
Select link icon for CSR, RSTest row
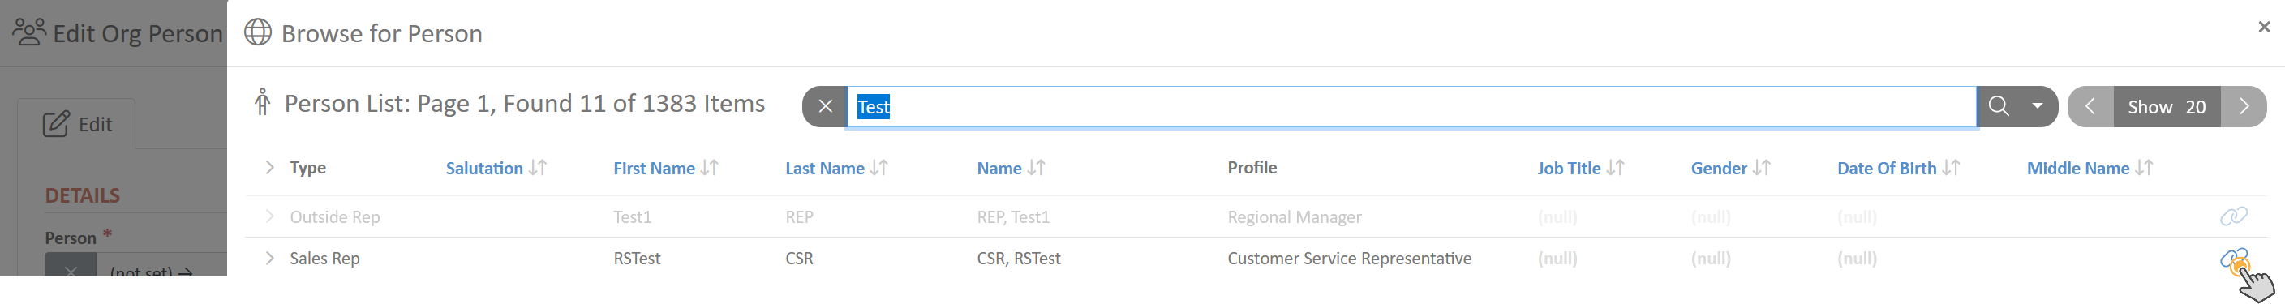[x=2232, y=258]
